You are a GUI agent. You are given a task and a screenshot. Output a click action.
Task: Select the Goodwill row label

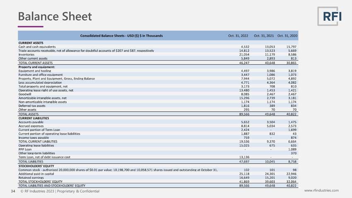pyautogui.click(x=25, y=94)
